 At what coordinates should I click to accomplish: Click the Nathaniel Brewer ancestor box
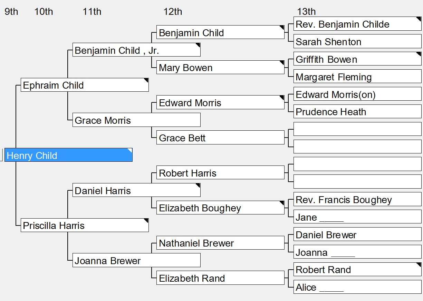click(x=220, y=243)
